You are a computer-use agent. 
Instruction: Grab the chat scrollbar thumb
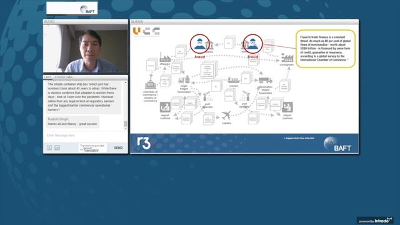[x=126, y=124]
